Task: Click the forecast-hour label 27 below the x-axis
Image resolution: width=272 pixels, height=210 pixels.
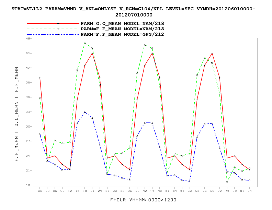Action: tap(107, 191)
